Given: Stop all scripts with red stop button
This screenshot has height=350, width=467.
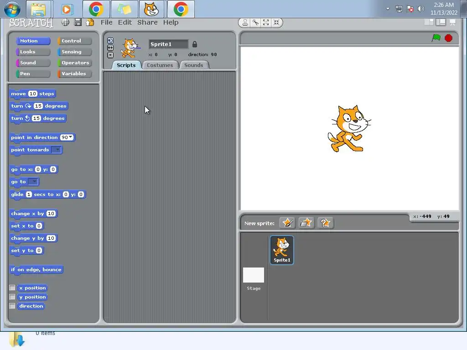Looking at the screenshot, I should [449, 38].
